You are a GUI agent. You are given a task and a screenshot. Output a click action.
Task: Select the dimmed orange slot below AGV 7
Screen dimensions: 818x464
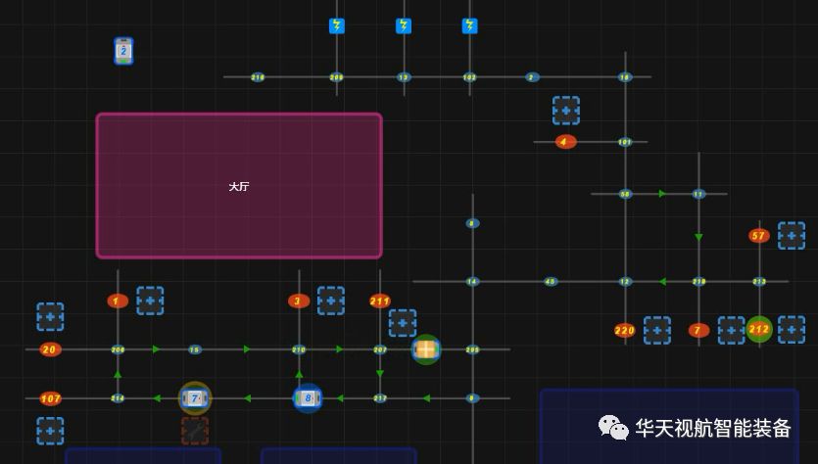coord(195,431)
